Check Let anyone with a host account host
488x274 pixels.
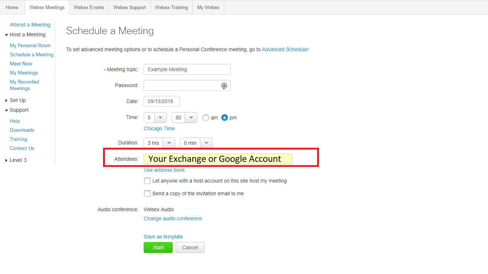147,181
